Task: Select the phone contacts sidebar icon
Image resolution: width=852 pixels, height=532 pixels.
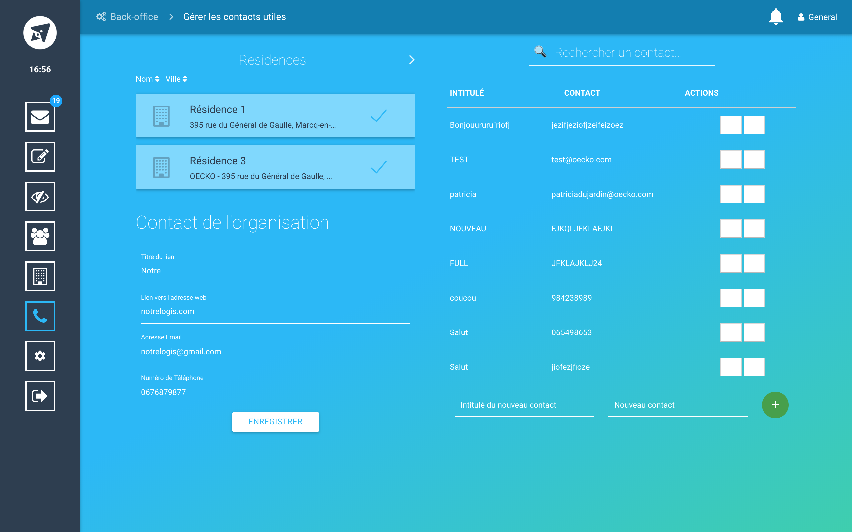Action: (x=40, y=316)
